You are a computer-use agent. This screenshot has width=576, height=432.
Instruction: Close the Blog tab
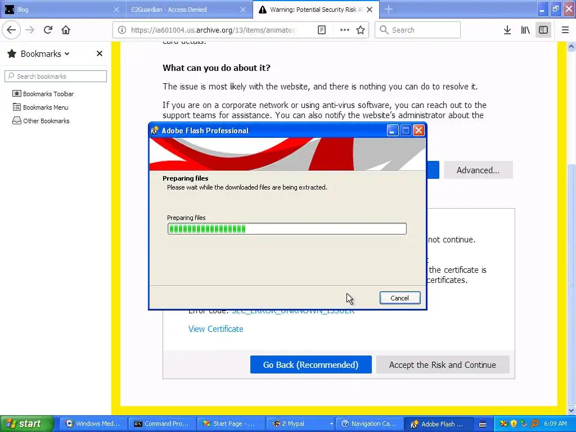pyautogui.click(x=116, y=10)
